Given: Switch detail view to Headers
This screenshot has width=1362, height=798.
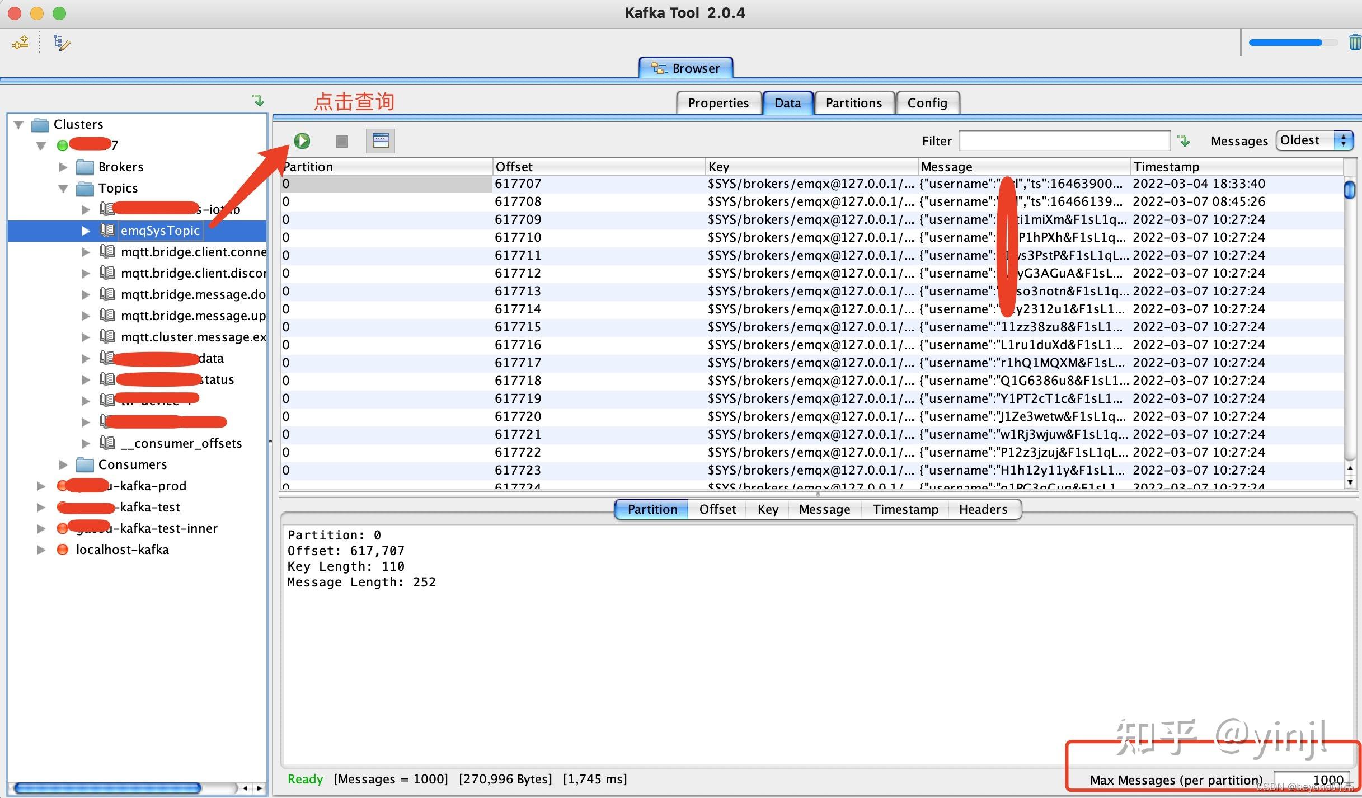Looking at the screenshot, I should click(983, 509).
